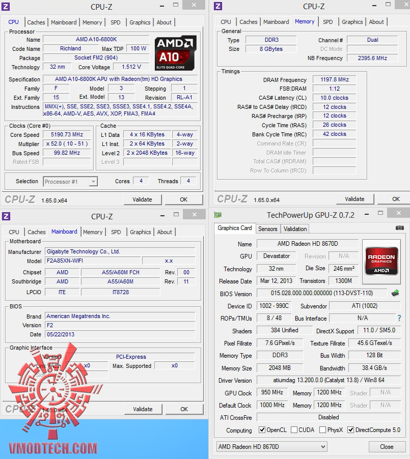This screenshot has height=459, width=410.
Task: Minimize the GPU-Z window
Action: click(366, 214)
